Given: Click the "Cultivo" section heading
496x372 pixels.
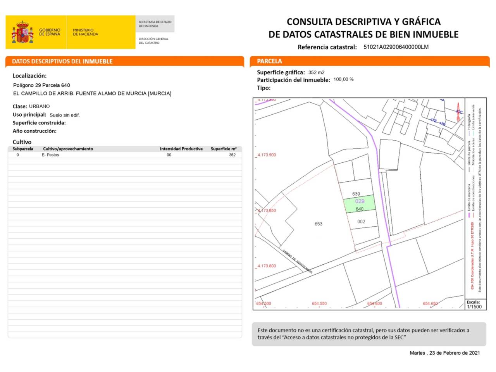Looking at the screenshot, I should point(22,142).
